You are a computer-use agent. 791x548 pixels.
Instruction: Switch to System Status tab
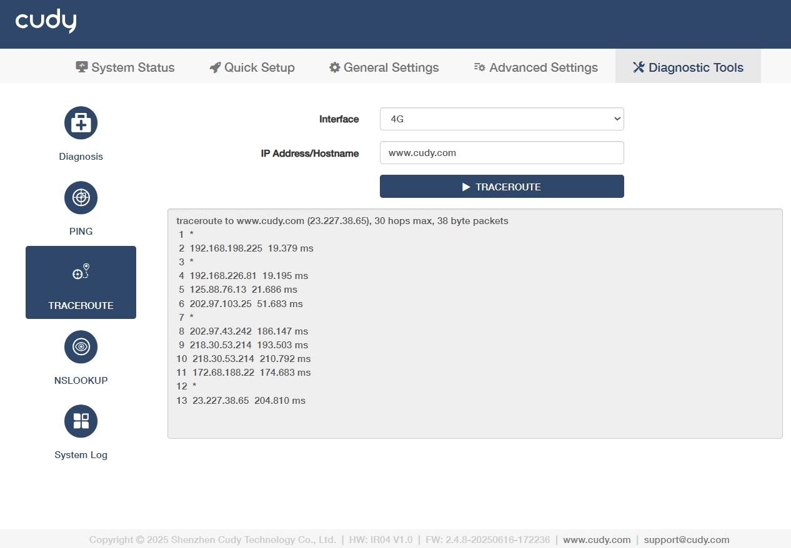pos(126,67)
